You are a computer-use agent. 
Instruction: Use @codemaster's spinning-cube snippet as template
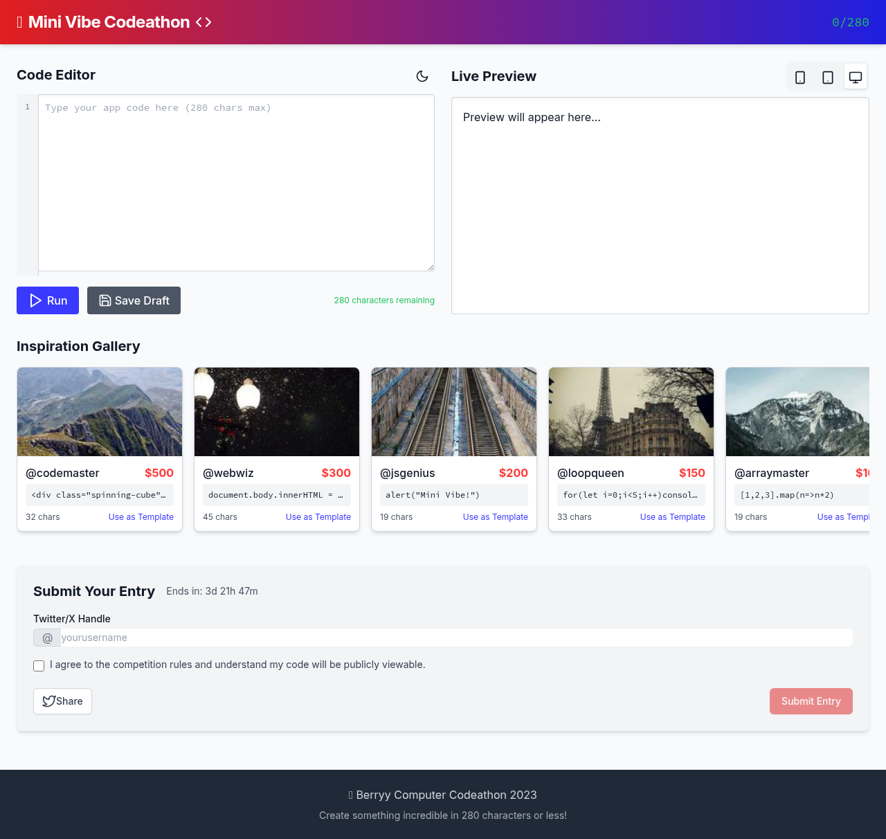point(141,517)
